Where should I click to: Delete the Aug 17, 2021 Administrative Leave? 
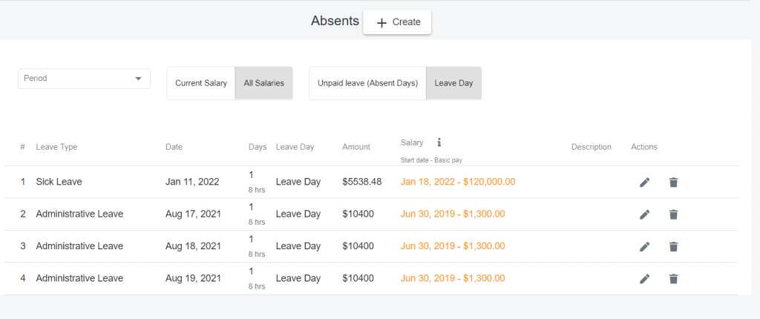(x=673, y=214)
